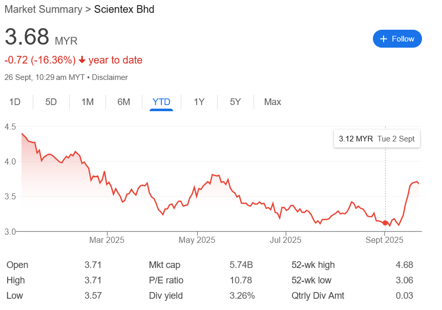Switch to the 6M range tab
Screen dimensions: 442x310
tap(124, 102)
